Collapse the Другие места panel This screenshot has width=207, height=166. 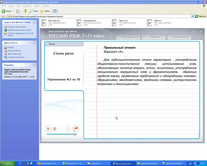pos(34,43)
